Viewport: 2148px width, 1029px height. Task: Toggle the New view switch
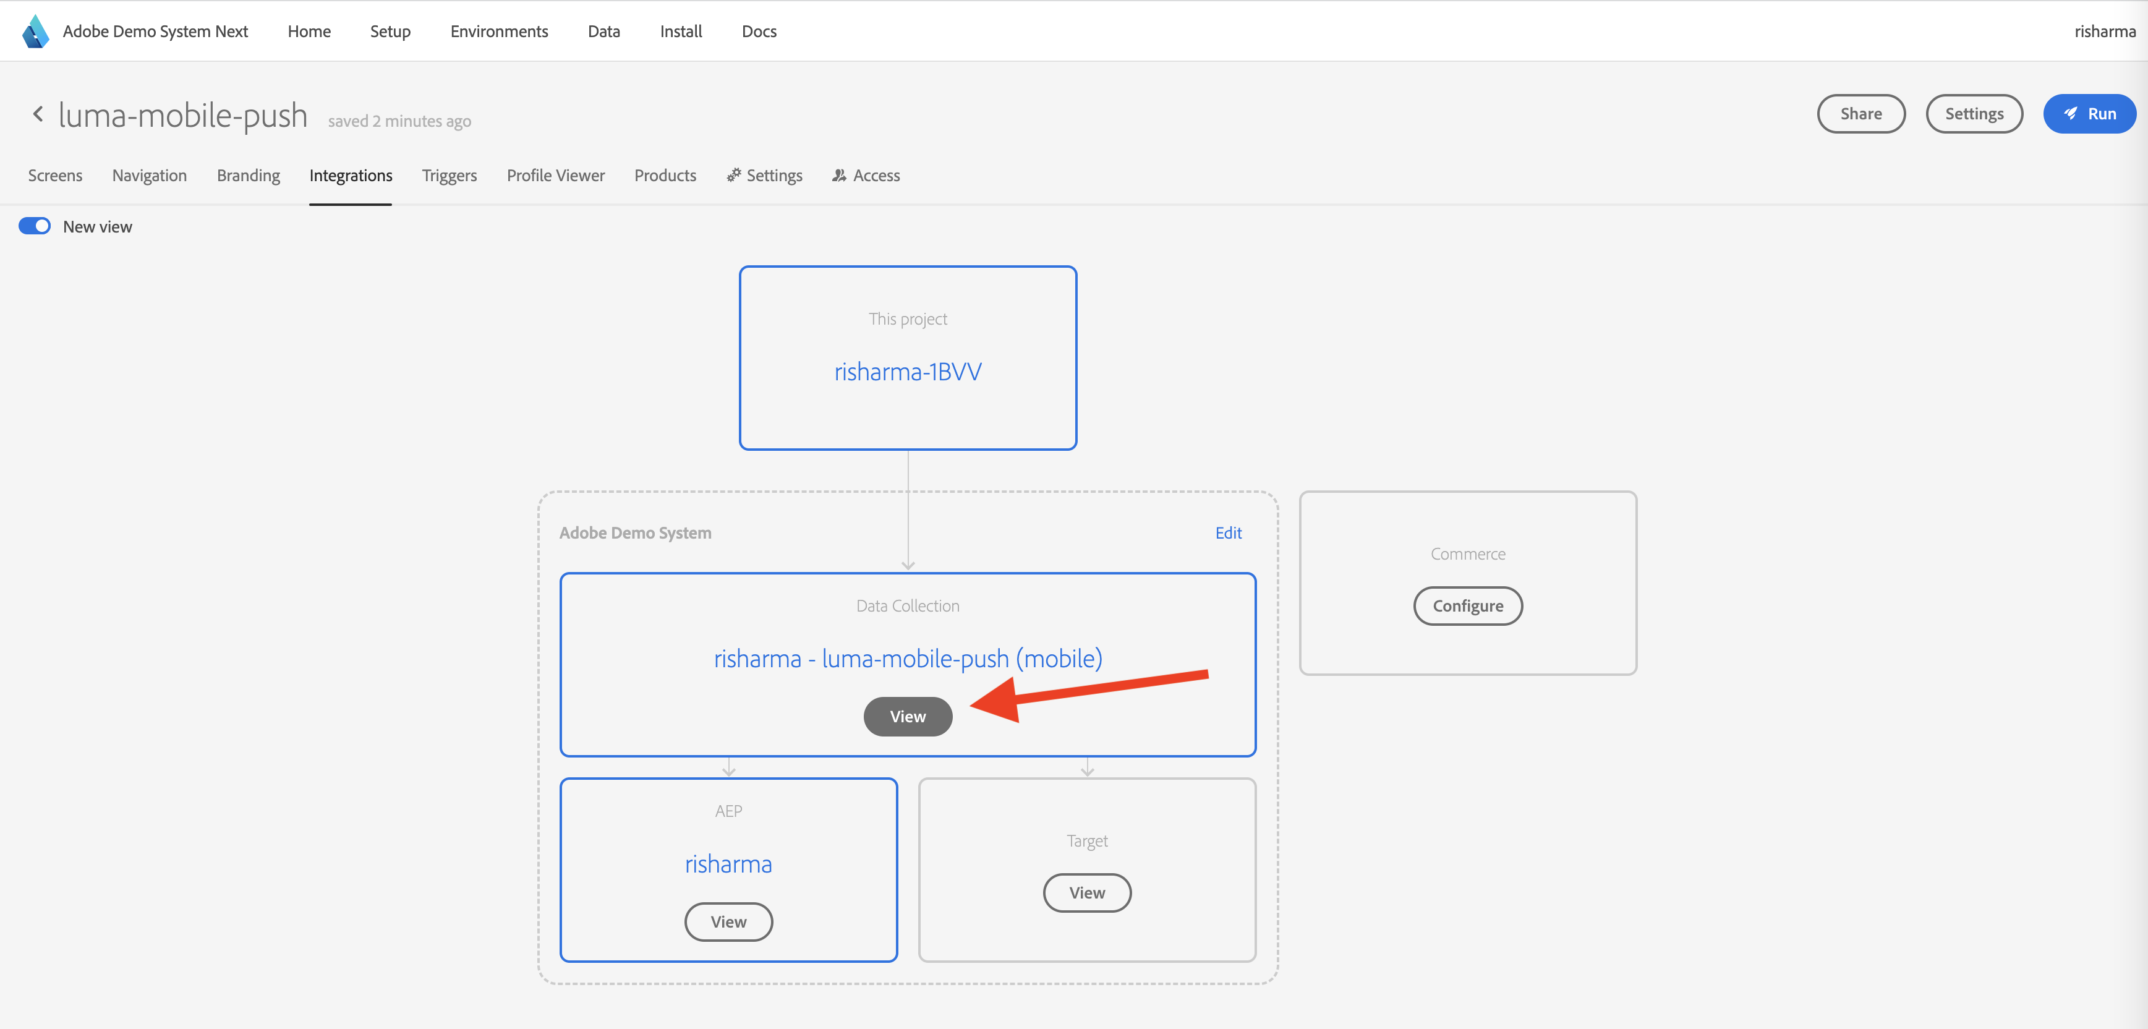[x=34, y=227]
